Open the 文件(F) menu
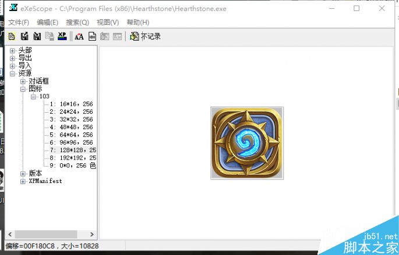Screen dimensions: 399x255 [19, 22]
